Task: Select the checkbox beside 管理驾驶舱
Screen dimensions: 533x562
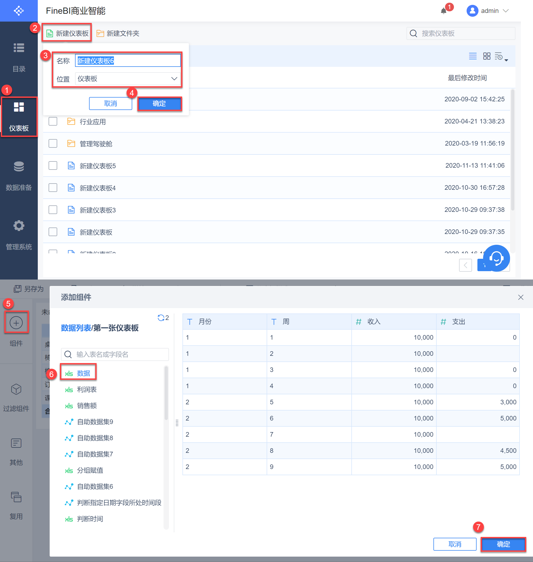Action: coord(53,144)
